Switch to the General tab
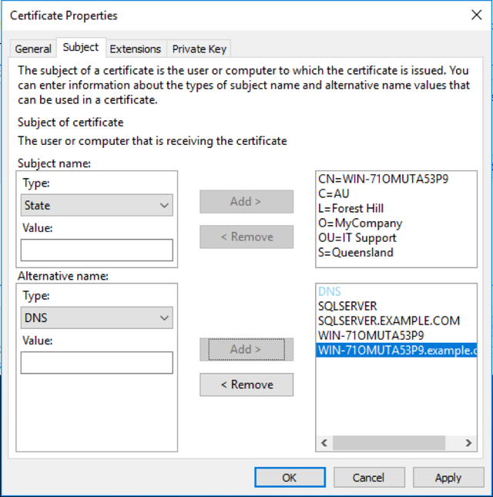The height and width of the screenshot is (497, 493). tap(33, 49)
